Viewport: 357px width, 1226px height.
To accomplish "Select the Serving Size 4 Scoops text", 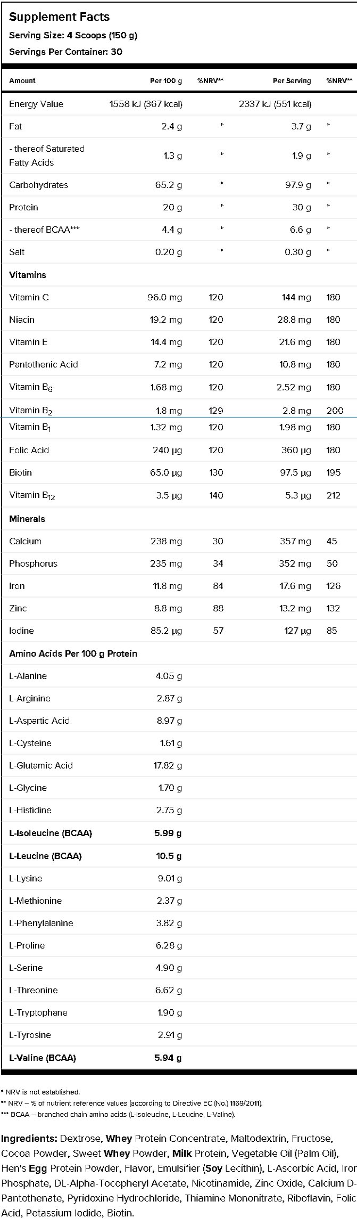I will pyautogui.click(x=73, y=36).
